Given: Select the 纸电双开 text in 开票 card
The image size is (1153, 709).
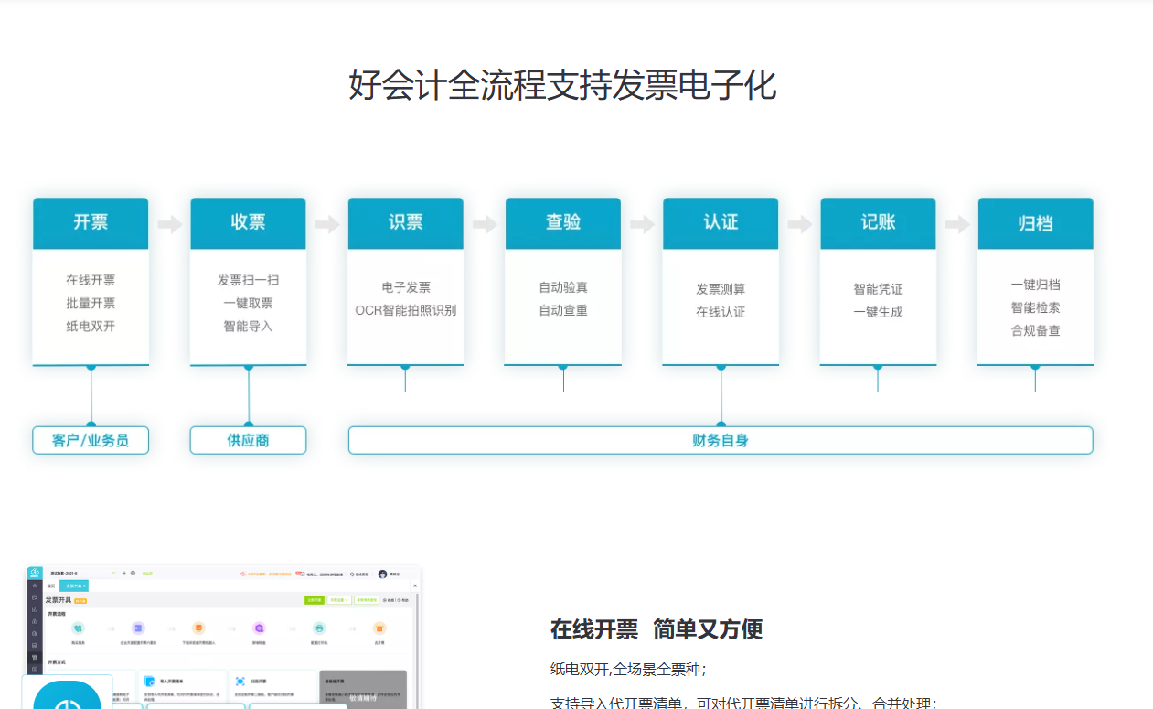Looking at the screenshot, I should point(91,326).
